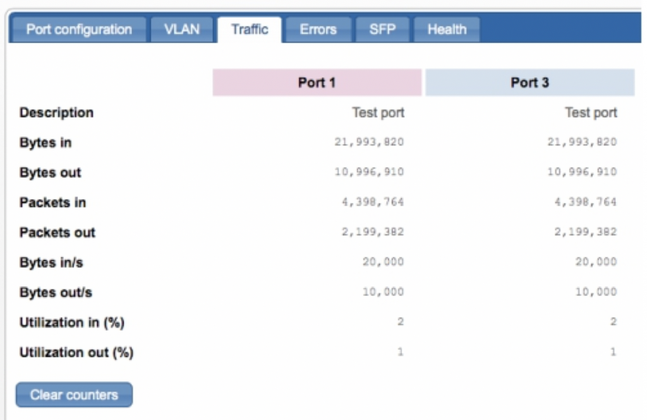This screenshot has height=420, width=647.
Task: Select Port 1 Bytes in/s value 20,000
Action: [383, 262]
